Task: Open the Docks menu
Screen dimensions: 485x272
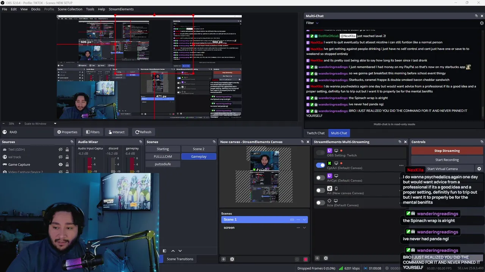Action: [x=36, y=9]
